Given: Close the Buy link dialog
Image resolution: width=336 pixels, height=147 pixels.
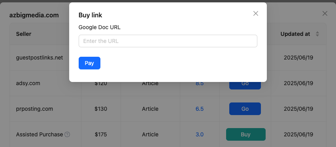Looking at the screenshot, I should [x=256, y=13].
